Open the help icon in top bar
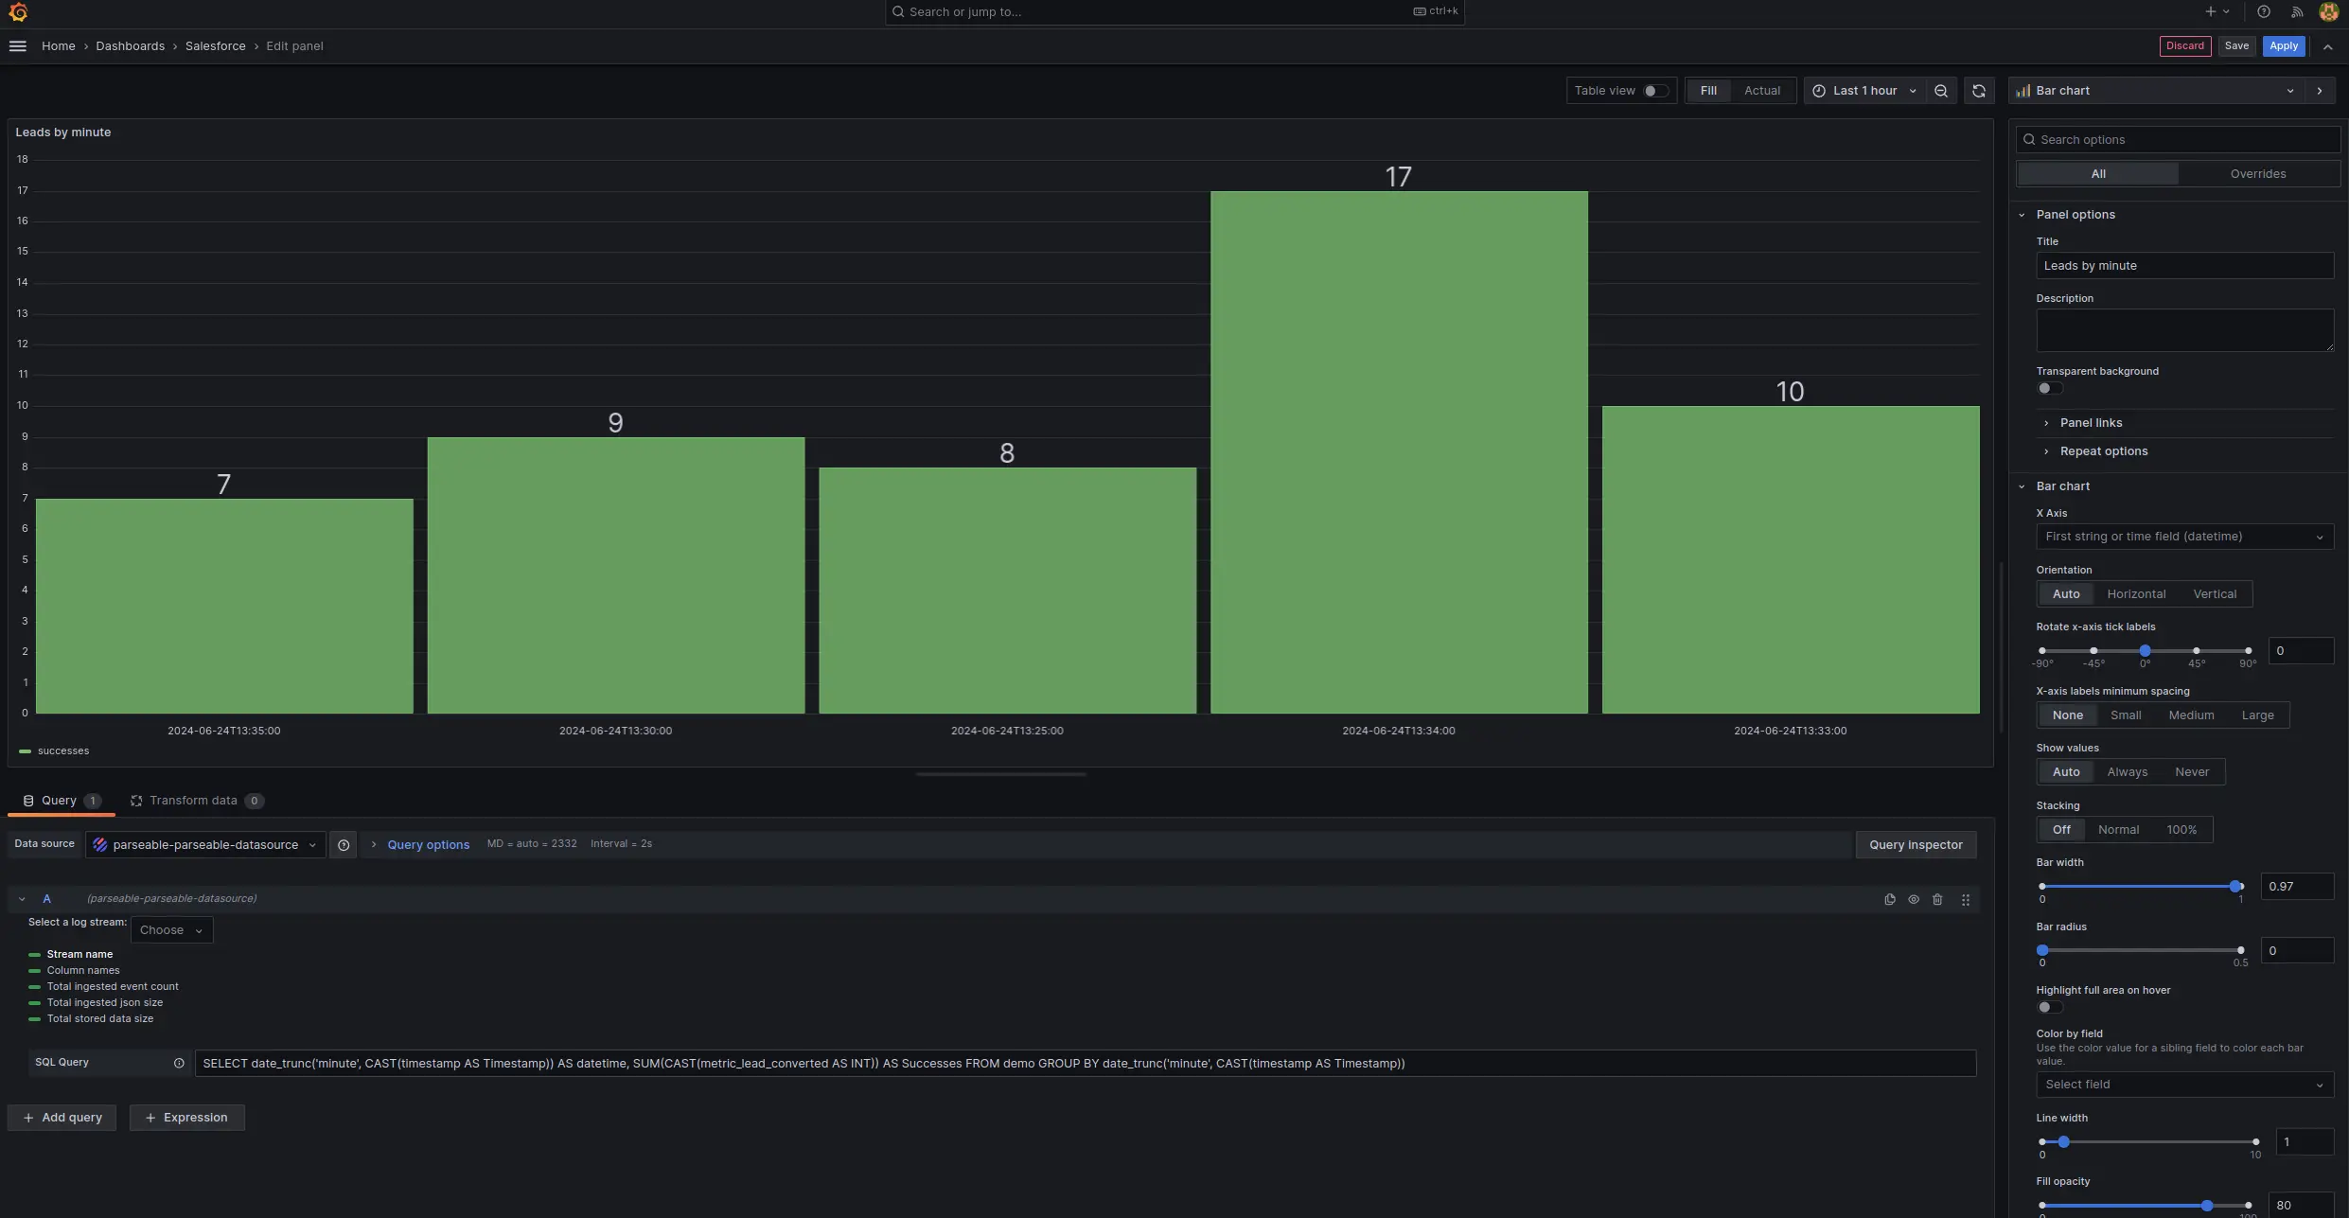The width and height of the screenshot is (2349, 1218). 2264,11
